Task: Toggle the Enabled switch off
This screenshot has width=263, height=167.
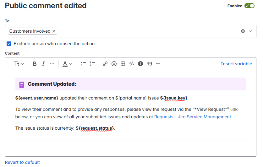Action: (249, 6)
